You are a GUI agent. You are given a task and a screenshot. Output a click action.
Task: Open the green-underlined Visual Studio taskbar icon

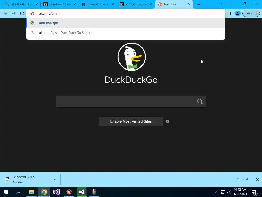82,192
